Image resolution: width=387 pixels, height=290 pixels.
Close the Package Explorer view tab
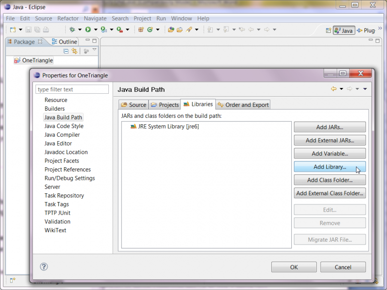[40, 42]
